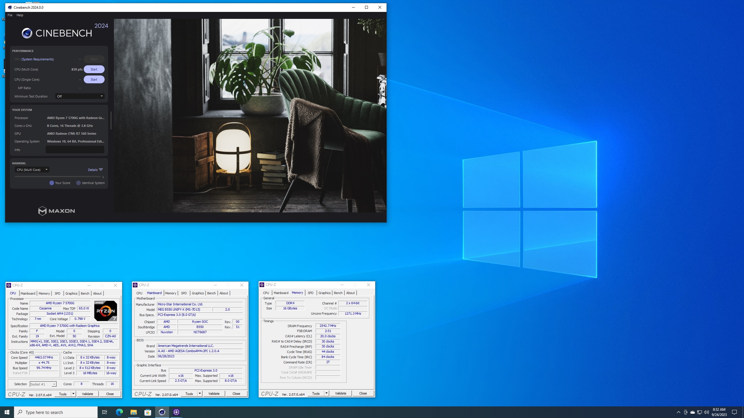Expand the Minimum Test Duration dropdown
Viewport: 744px width, 418px height.
[x=80, y=96]
